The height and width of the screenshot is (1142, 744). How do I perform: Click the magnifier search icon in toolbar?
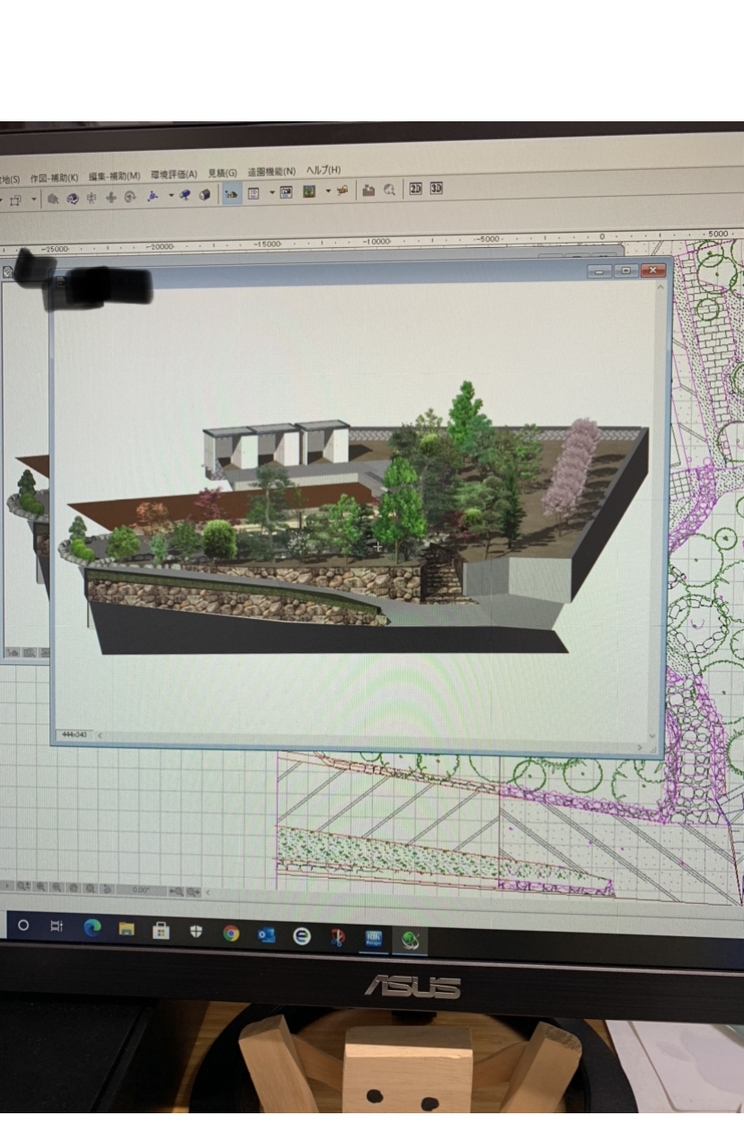pos(389,190)
